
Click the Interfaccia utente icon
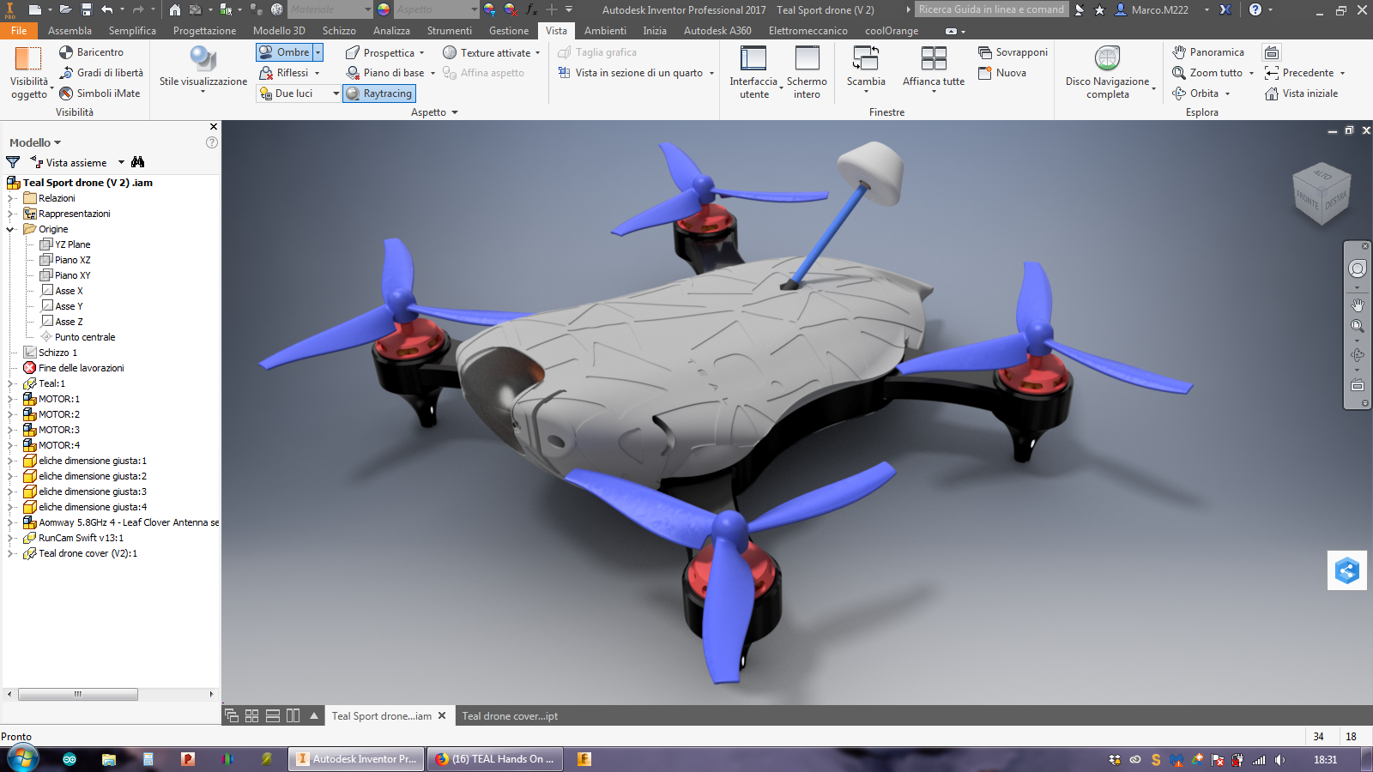pyautogui.click(x=753, y=59)
